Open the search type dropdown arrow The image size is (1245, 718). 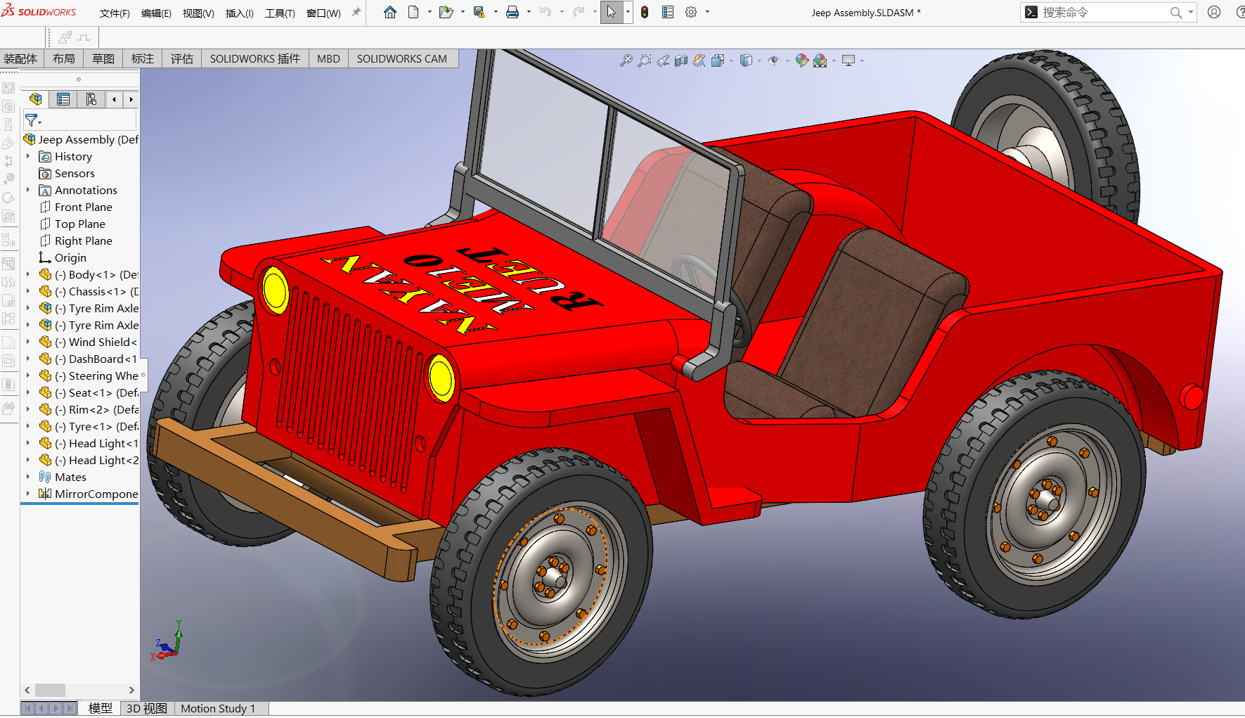[1191, 12]
